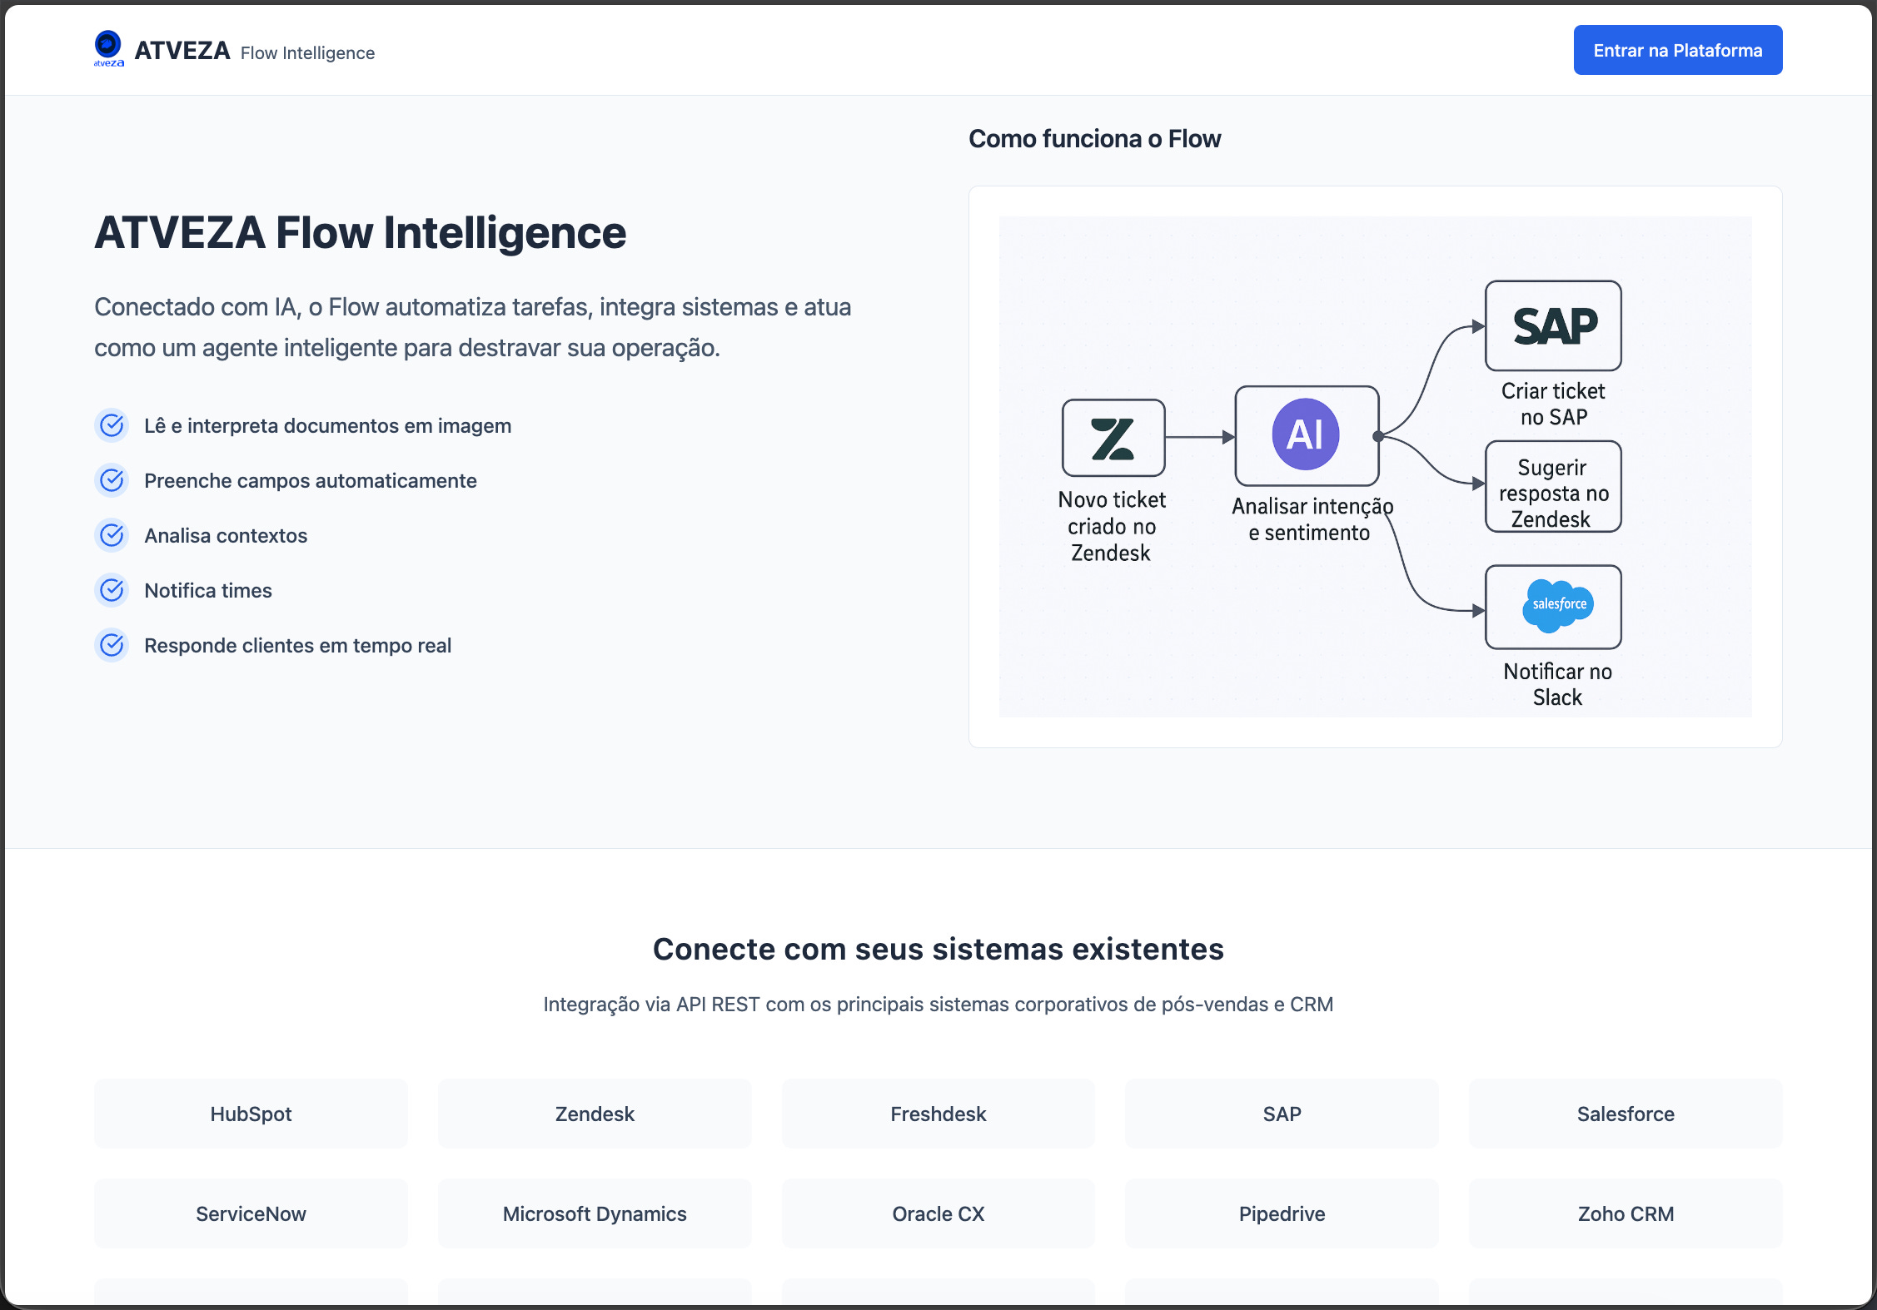This screenshot has width=1877, height=1310.
Task: Click the 'Sugerir resposta no Zendesk' box
Action: [1553, 488]
